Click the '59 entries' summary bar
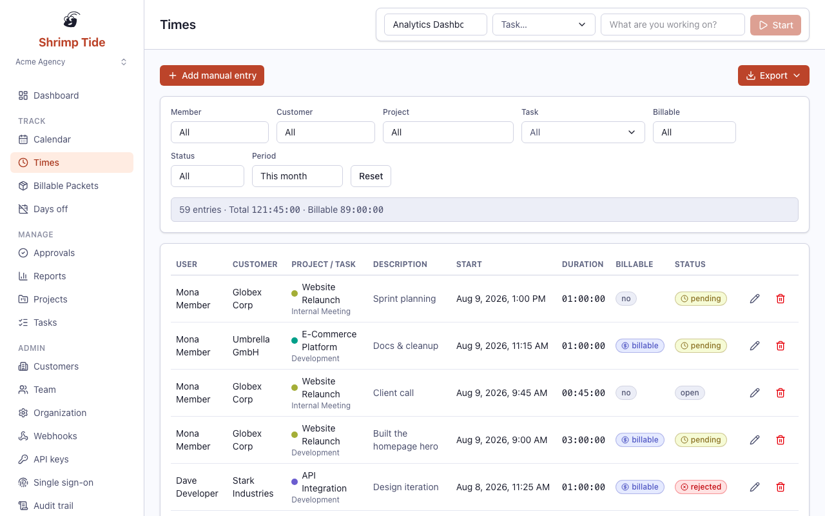 tap(485, 210)
